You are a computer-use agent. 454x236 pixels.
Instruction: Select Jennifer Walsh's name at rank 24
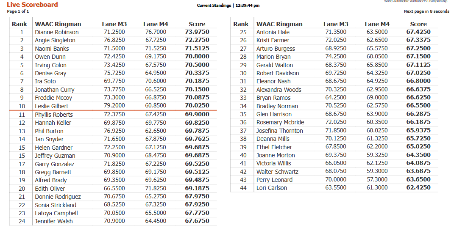coord(54,221)
